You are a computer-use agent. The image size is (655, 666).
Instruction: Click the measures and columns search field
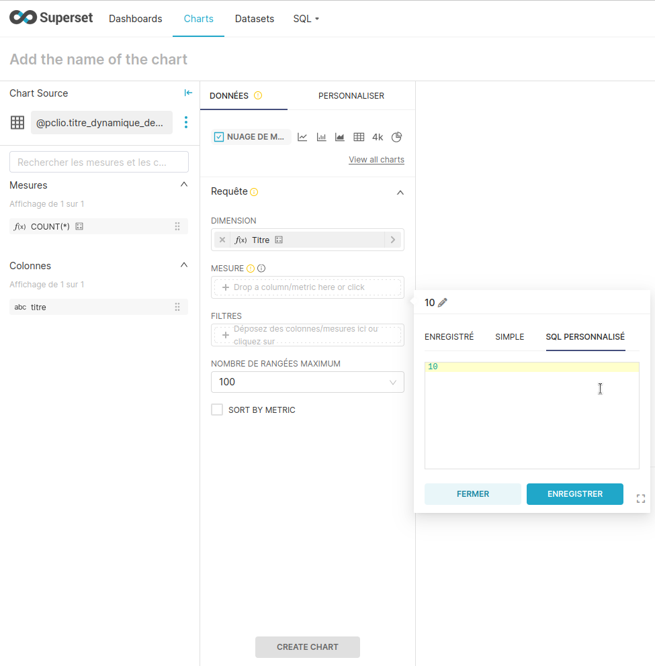click(99, 162)
